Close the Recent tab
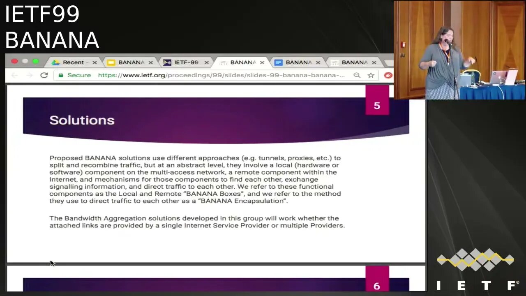Viewport: 526px width, 296px height. point(95,62)
